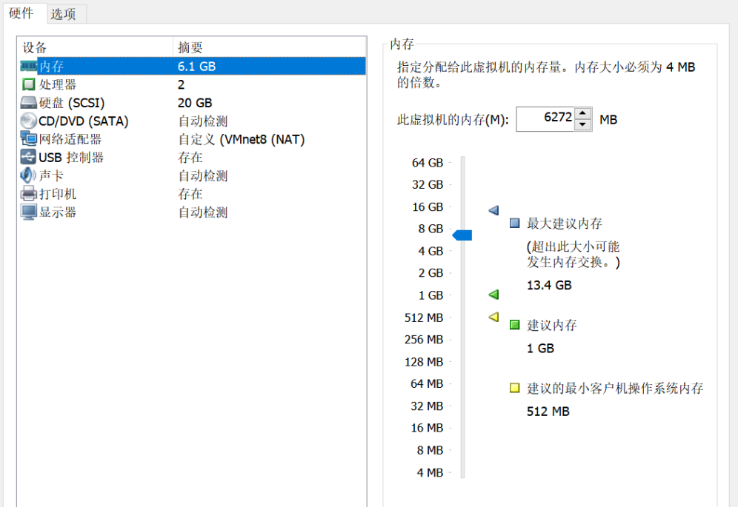738x507 pixels.
Task: Select the 显示器 device row
Action: point(192,212)
